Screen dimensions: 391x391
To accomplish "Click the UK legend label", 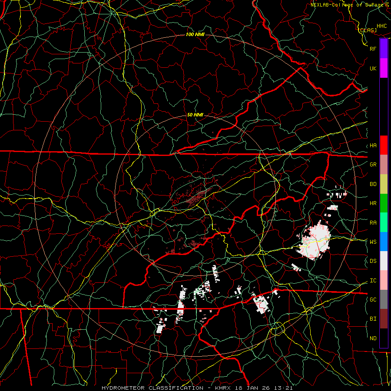I will [x=373, y=68].
